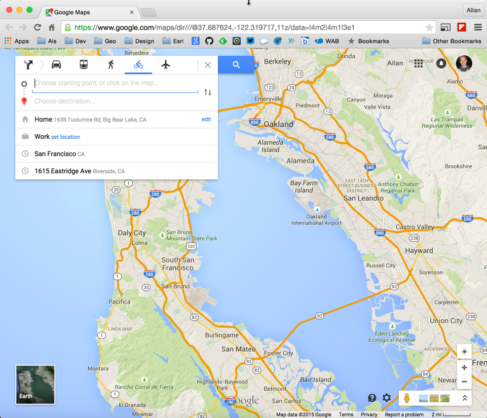Open the GitHub bookmark icon
Viewport: 487px width, 418px height.
pyautogui.click(x=209, y=41)
